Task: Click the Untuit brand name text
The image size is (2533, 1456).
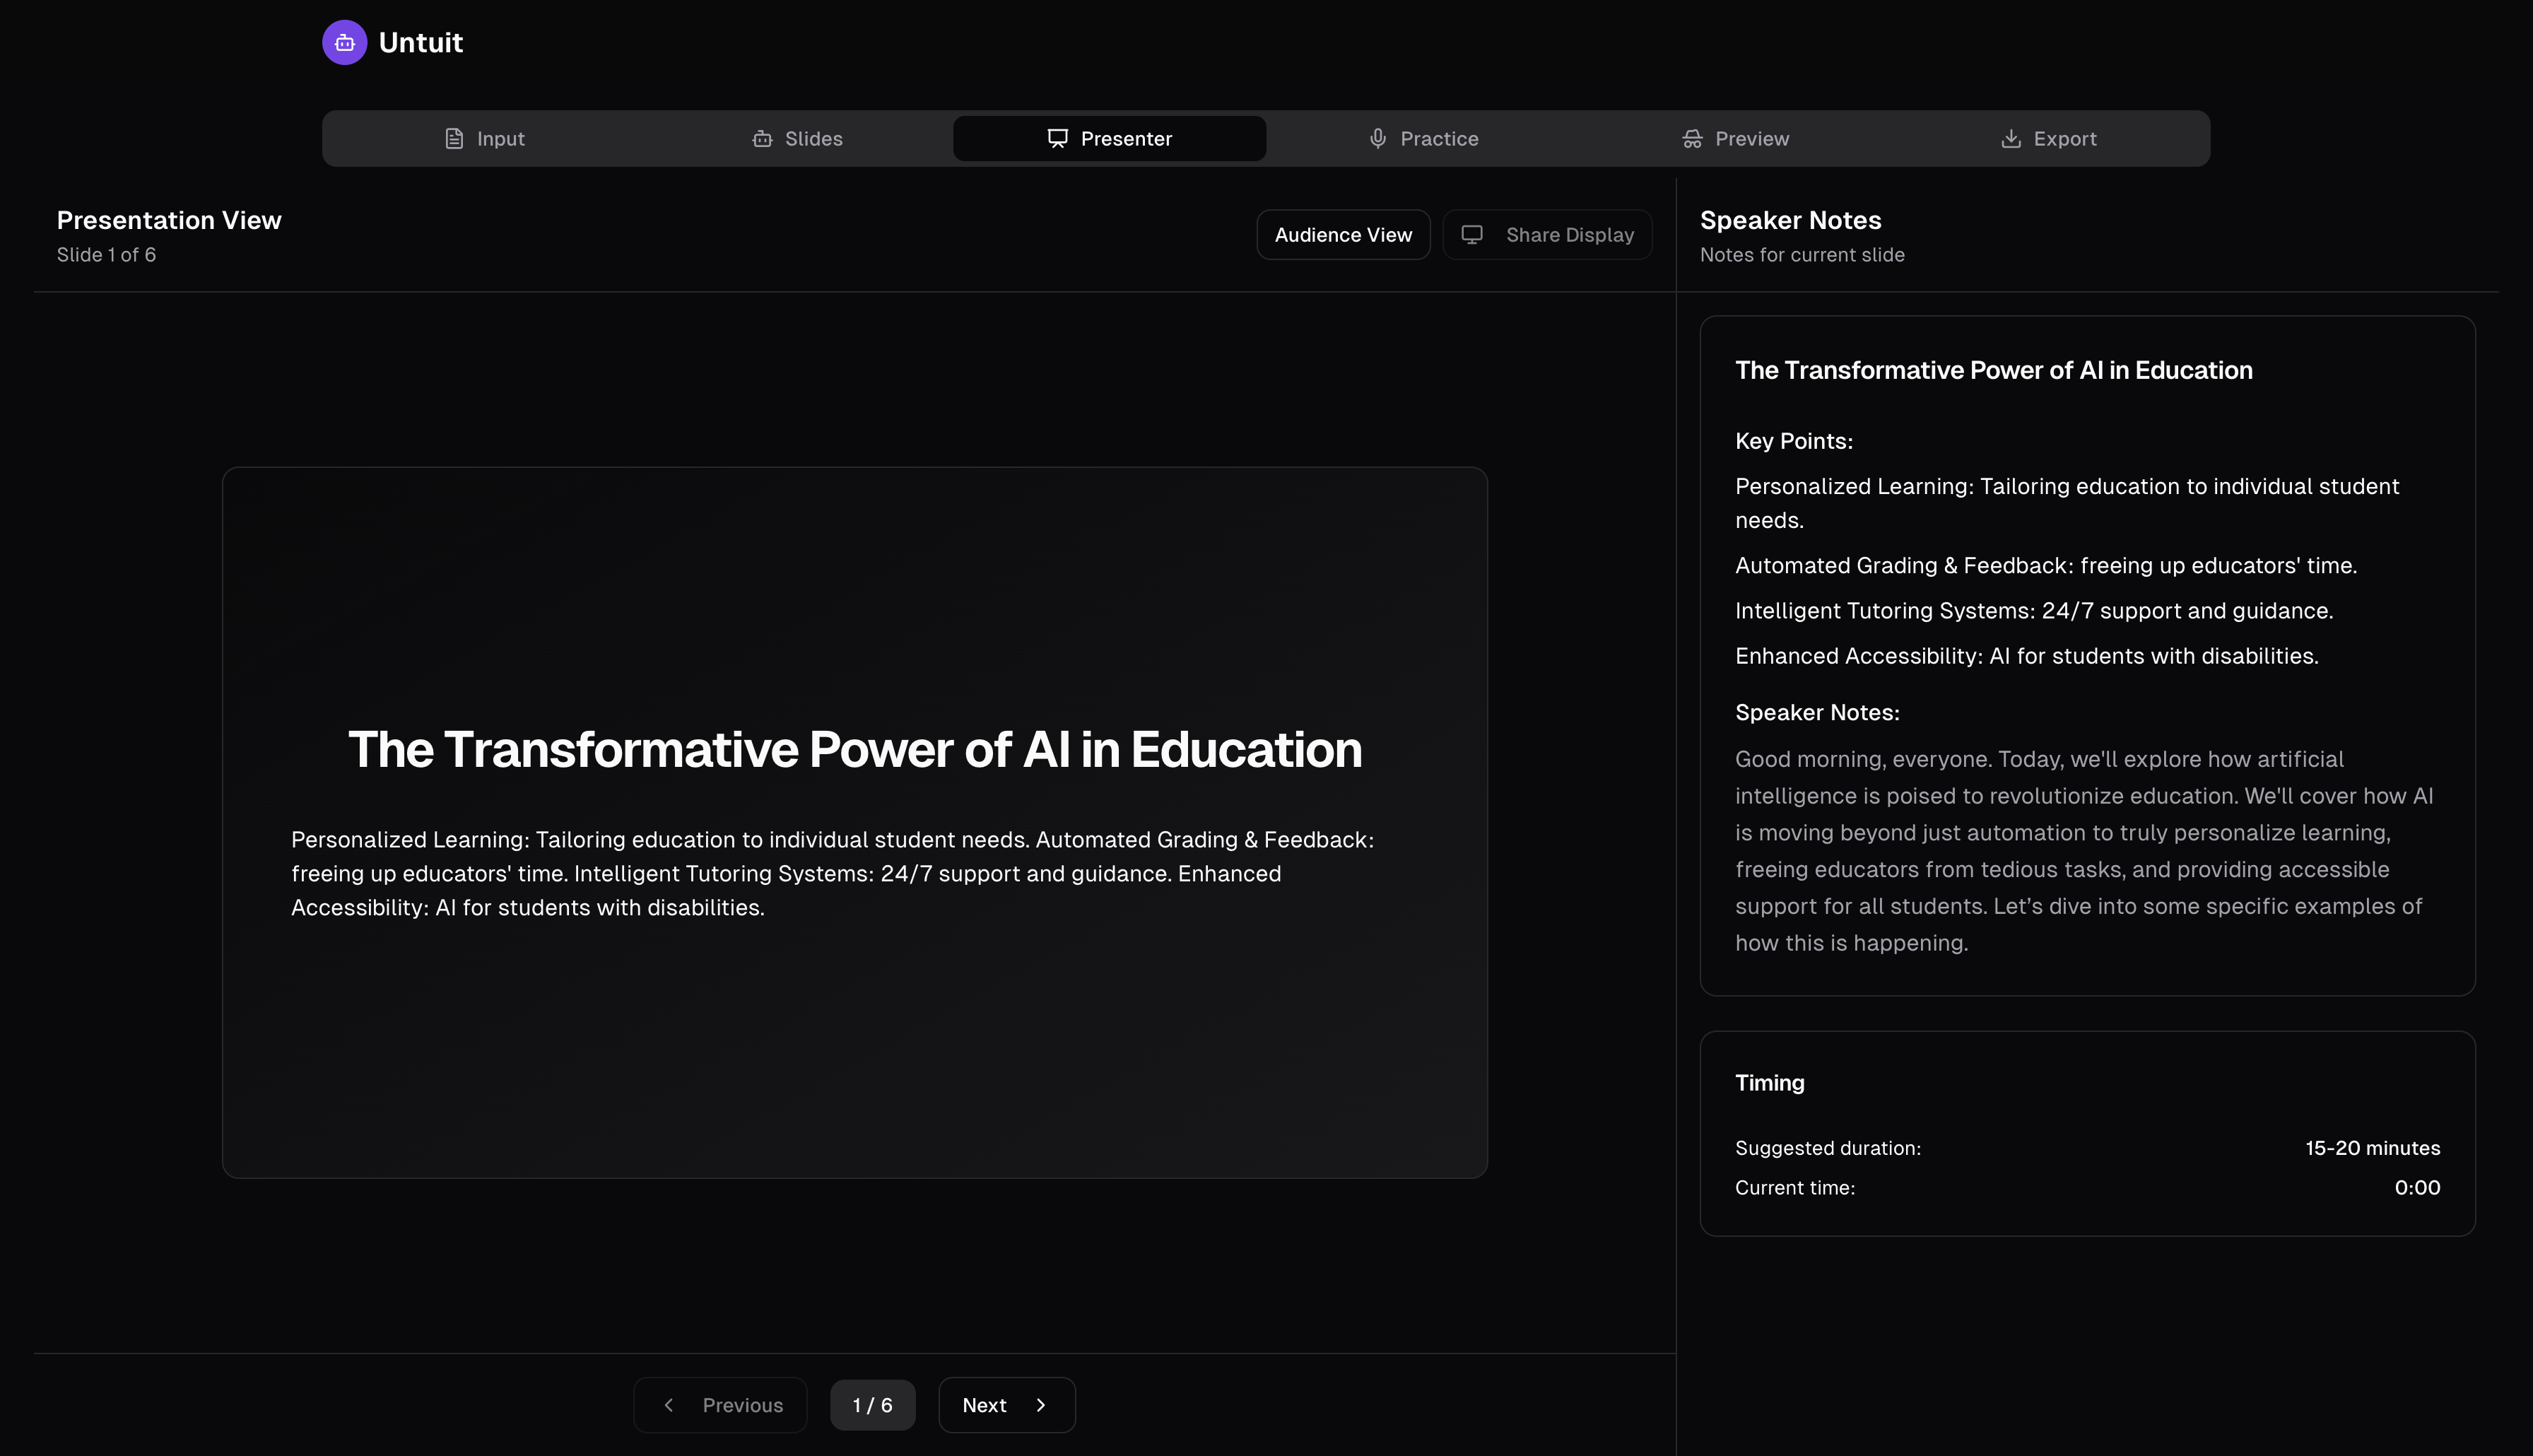Action: 420,42
